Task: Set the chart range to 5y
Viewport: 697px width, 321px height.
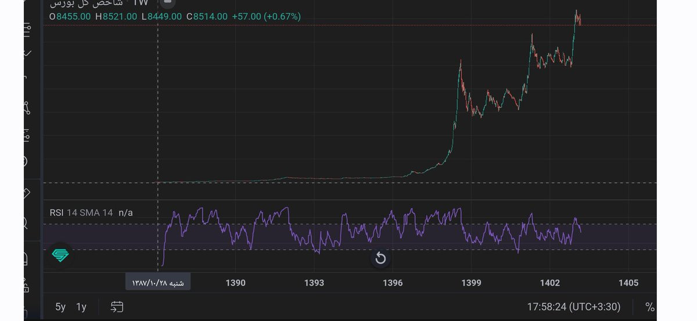Action: pyautogui.click(x=60, y=307)
